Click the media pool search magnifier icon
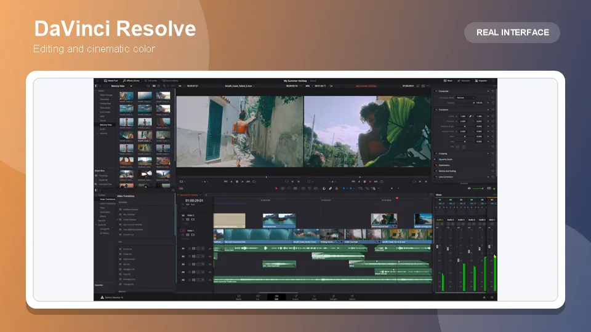 point(164,86)
